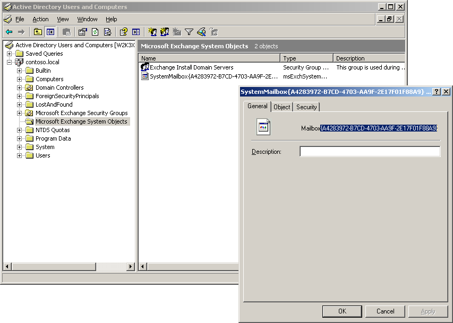
Task: Click the Find objects toolbar icon
Action: click(201, 32)
